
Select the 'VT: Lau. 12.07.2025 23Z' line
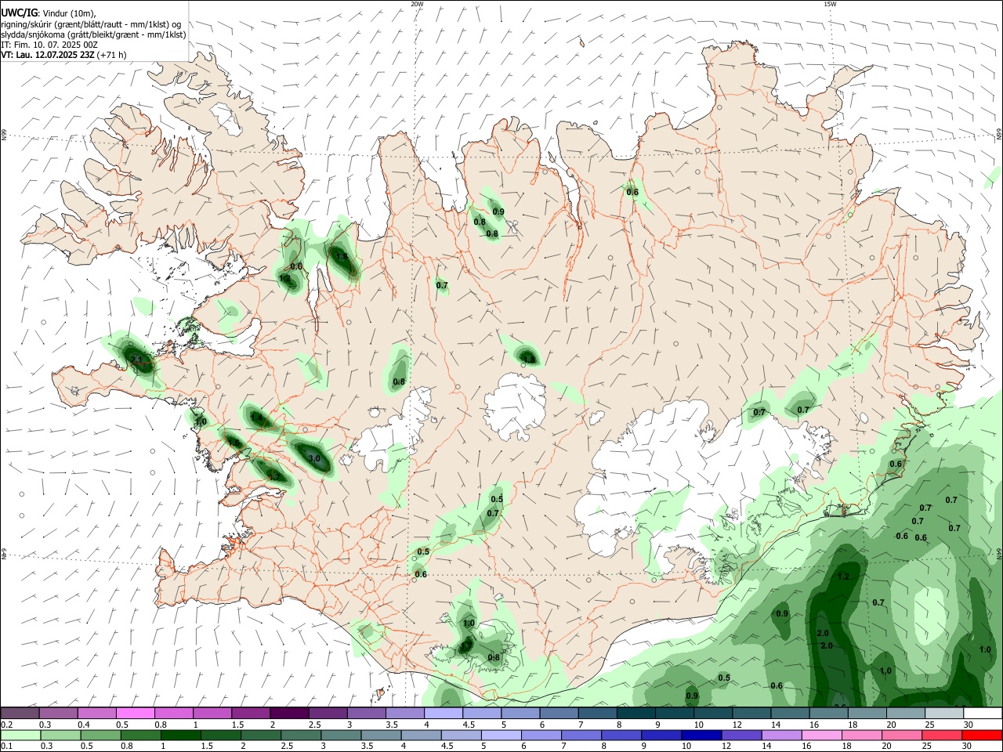tap(46, 55)
